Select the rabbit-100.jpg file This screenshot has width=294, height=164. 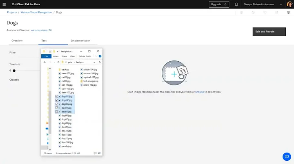(x=89, y=69)
